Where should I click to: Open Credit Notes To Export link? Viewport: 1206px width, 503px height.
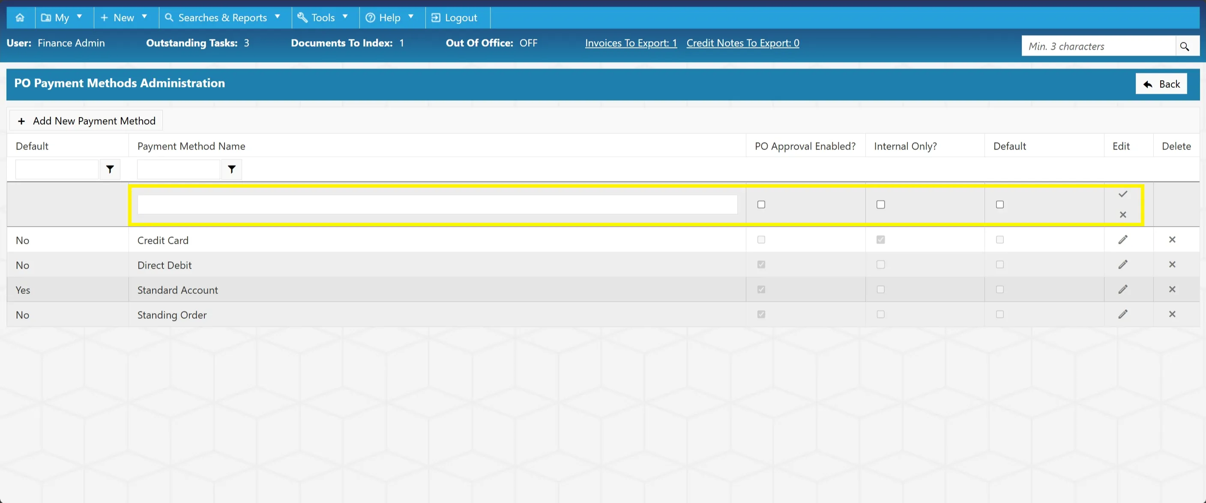tap(742, 43)
